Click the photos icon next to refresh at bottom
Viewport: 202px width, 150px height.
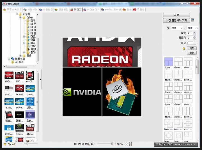tap(14, 144)
